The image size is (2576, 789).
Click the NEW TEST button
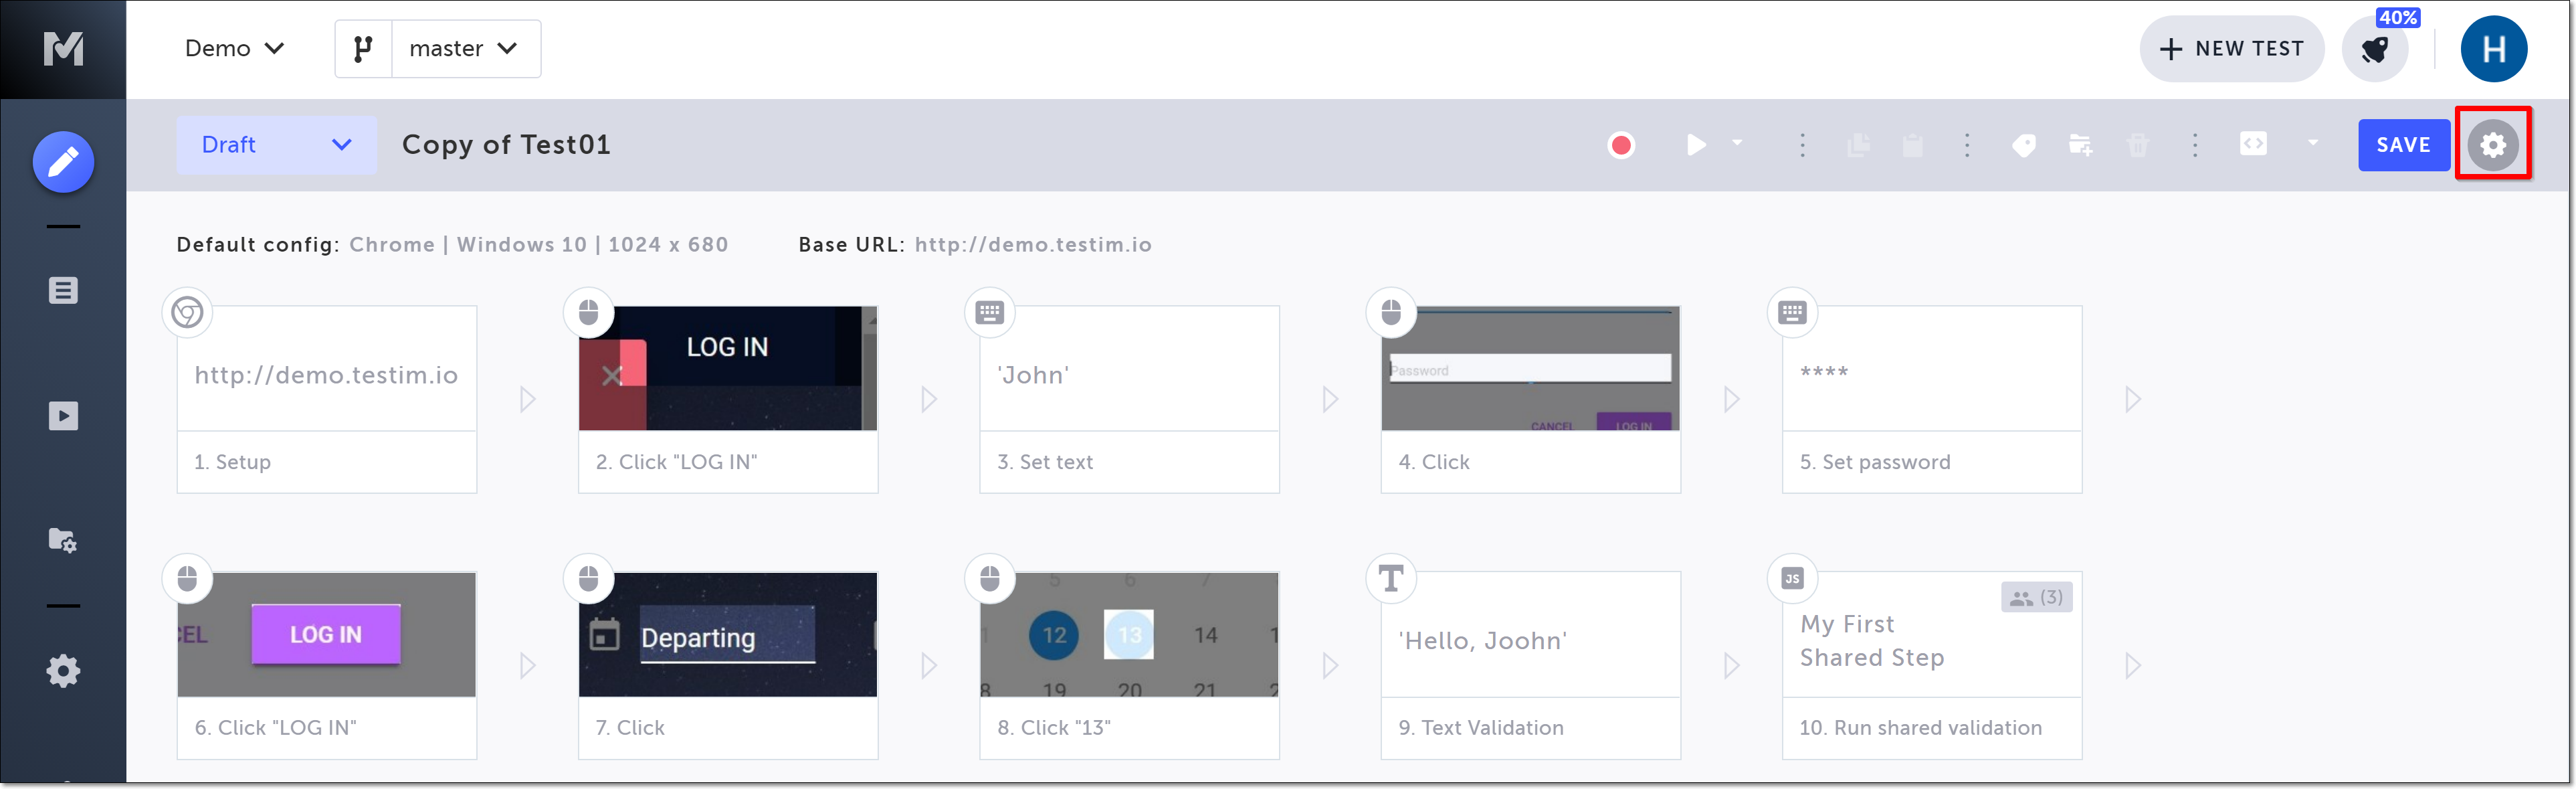[x=2231, y=49]
